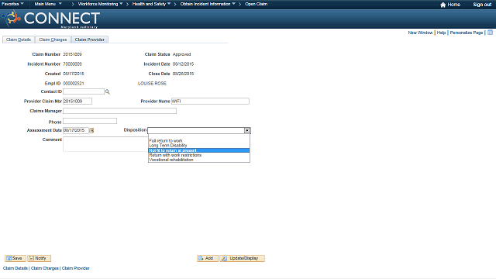The width and height of the screenshot is (496, 279).
Task: Open the Assessment Date calendar picker
Action: click(91, 130)
